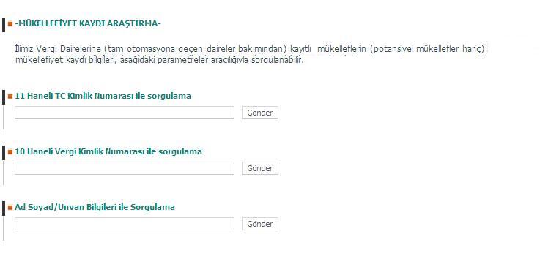Viewport: 540px width, 275px height.
Task: Click the orange bullet beside Ad Soyad/Unvan heading
Action: pos(10,208)
